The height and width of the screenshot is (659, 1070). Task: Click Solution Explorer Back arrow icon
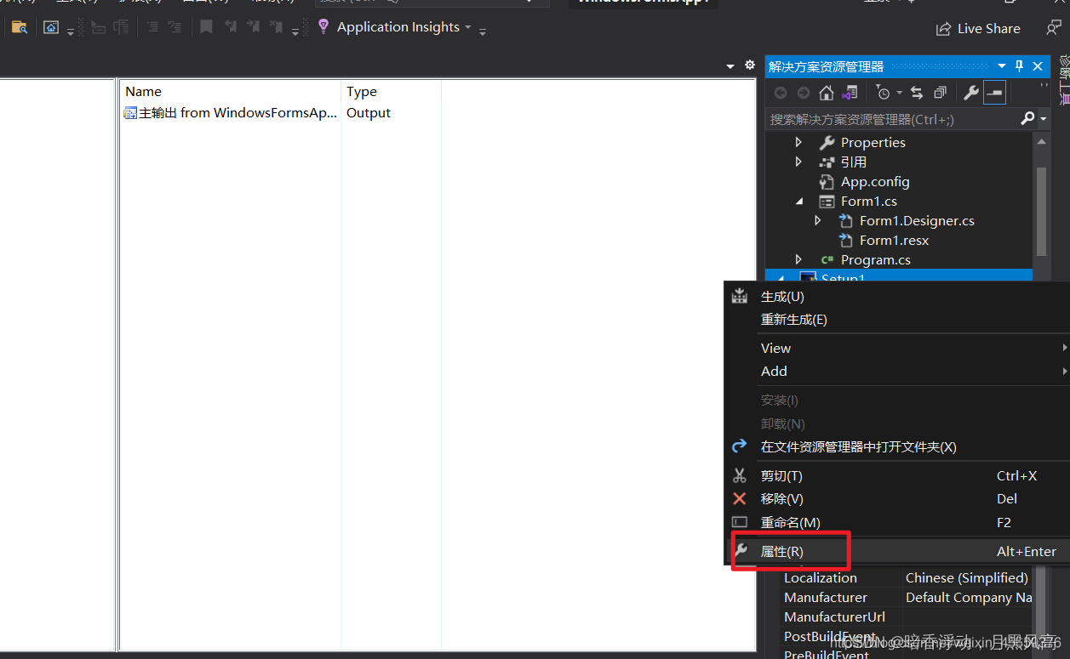pyautogui.click(x=781, y=93)
